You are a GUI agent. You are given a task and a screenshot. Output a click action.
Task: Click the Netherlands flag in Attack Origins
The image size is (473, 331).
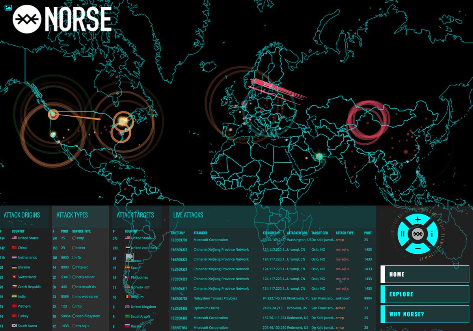(x=14, y=257)
